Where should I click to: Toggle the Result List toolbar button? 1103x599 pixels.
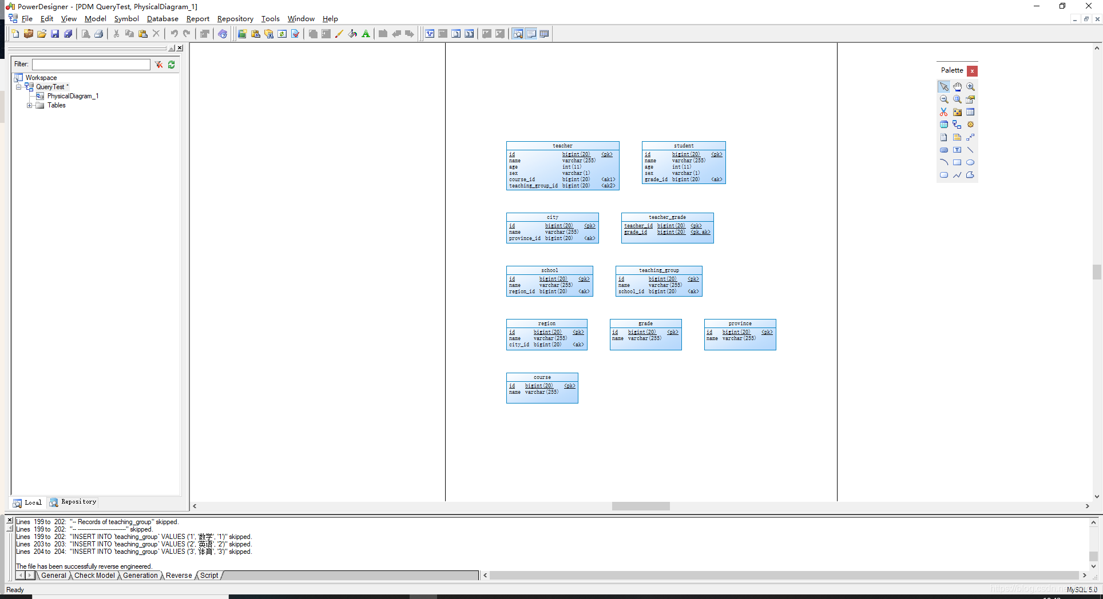point(545,34)
